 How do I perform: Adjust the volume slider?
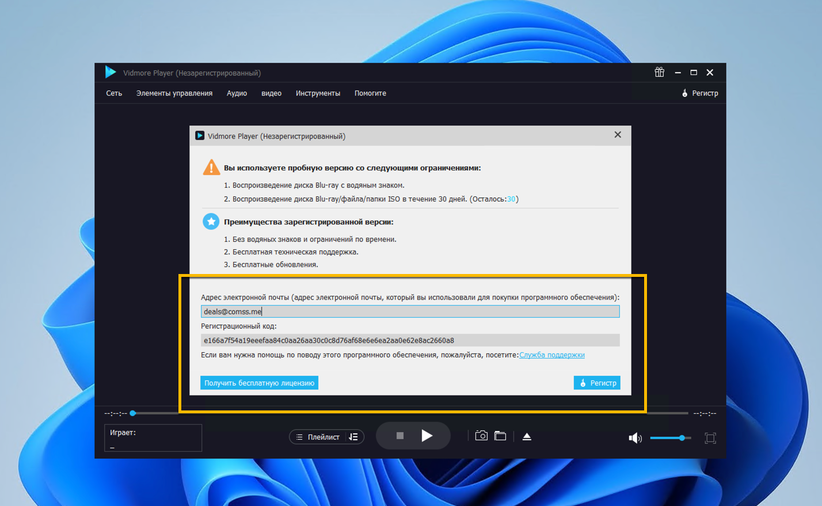(671, 438)
